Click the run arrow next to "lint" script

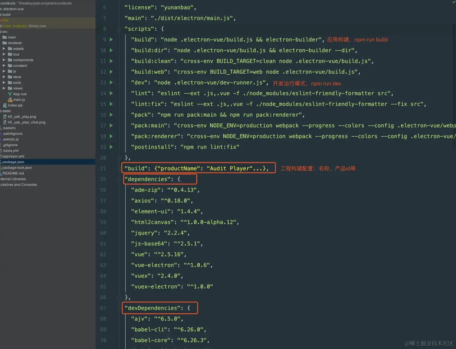[x=111, y=93]
